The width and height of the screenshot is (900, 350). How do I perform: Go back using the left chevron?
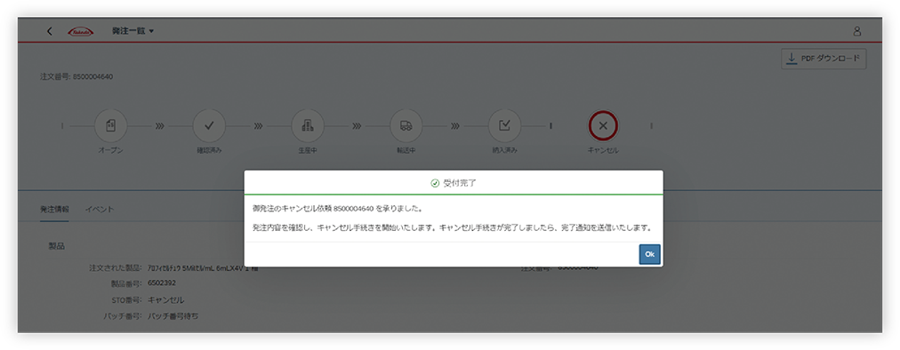click(x=50, y=31)
